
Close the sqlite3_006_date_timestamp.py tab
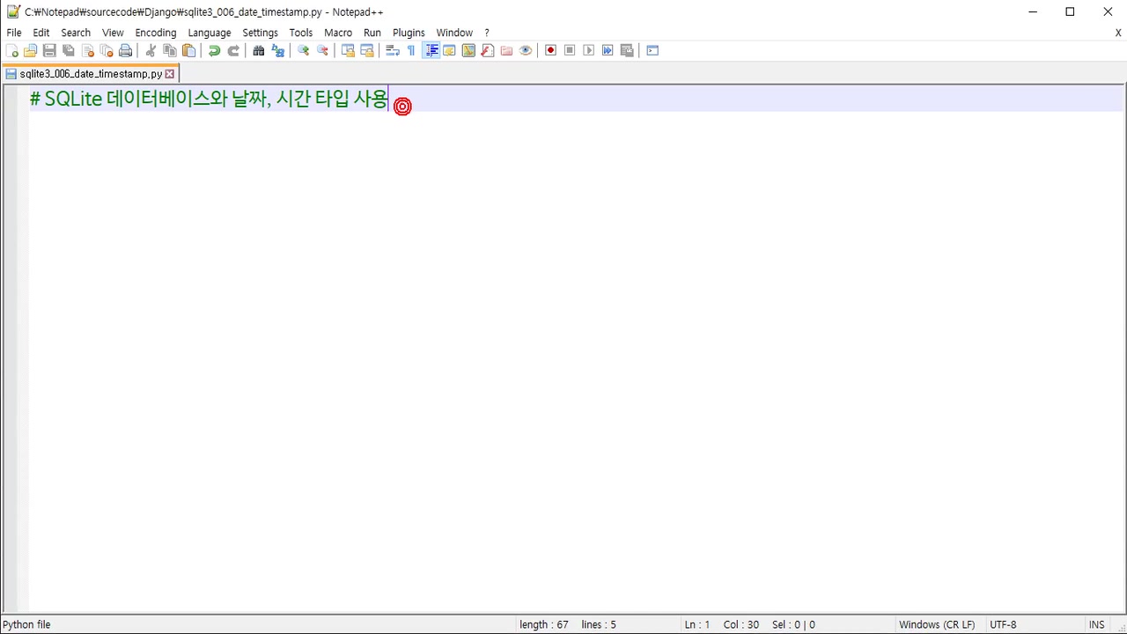170,74
